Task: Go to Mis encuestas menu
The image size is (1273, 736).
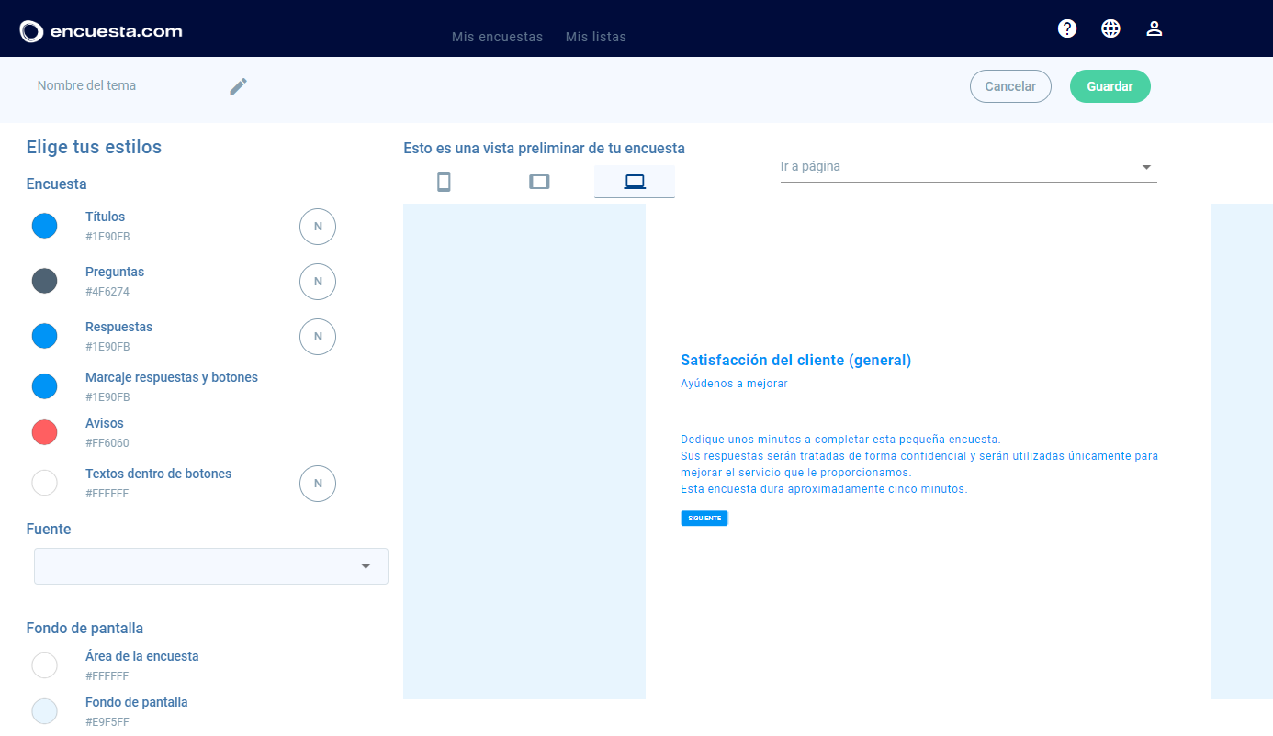Action: [x=497, y=38]
